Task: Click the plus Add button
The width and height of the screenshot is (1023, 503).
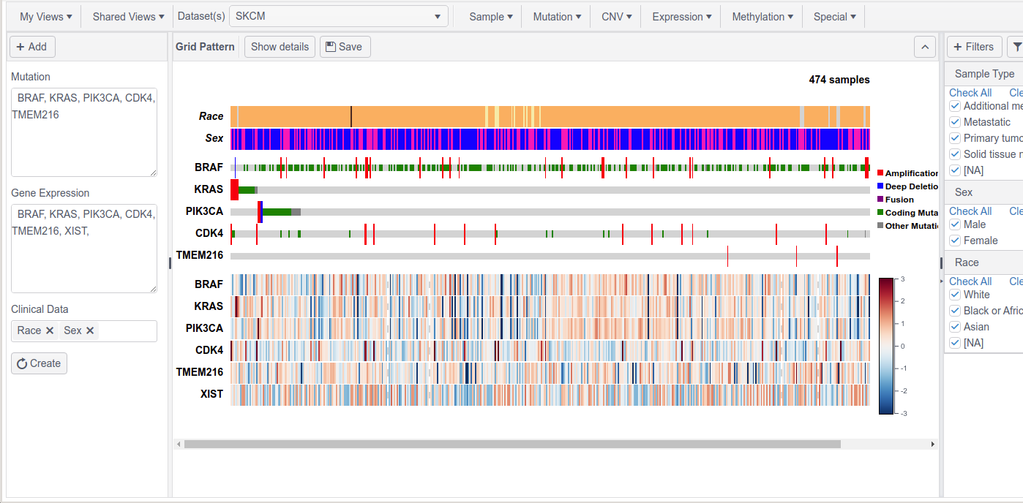Action: point(32,47)
